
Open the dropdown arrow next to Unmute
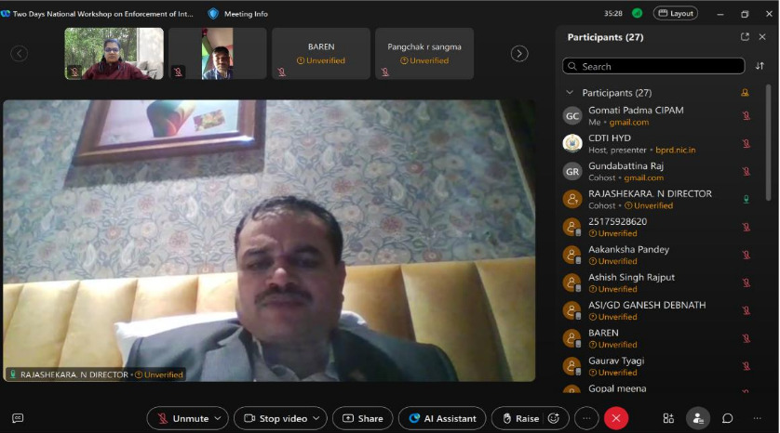tap(219, 418)
